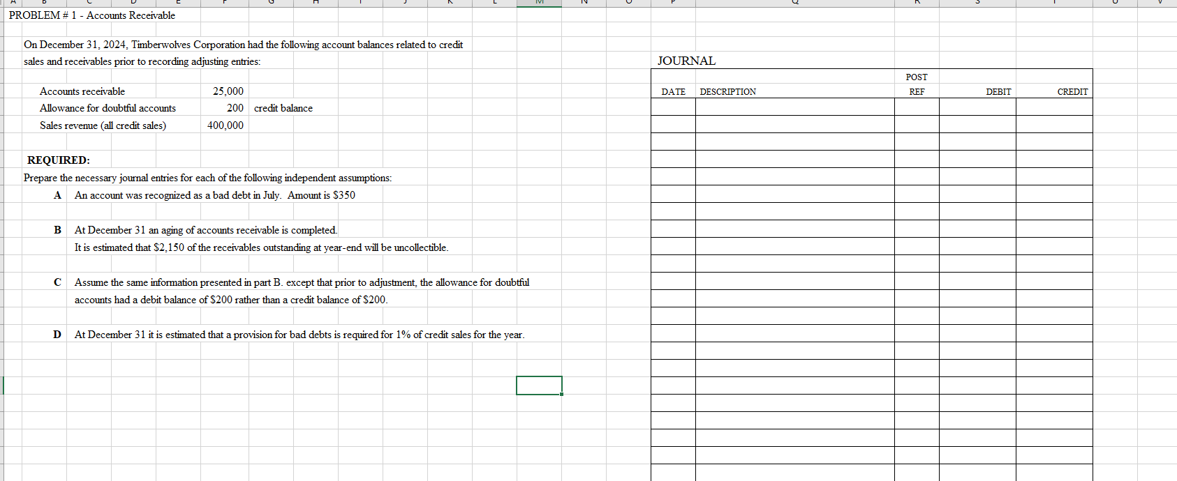The width and height of the screenshot is (1177, 481).
Task: Click the first empty journal DATE cell
Action: (674, 107)
